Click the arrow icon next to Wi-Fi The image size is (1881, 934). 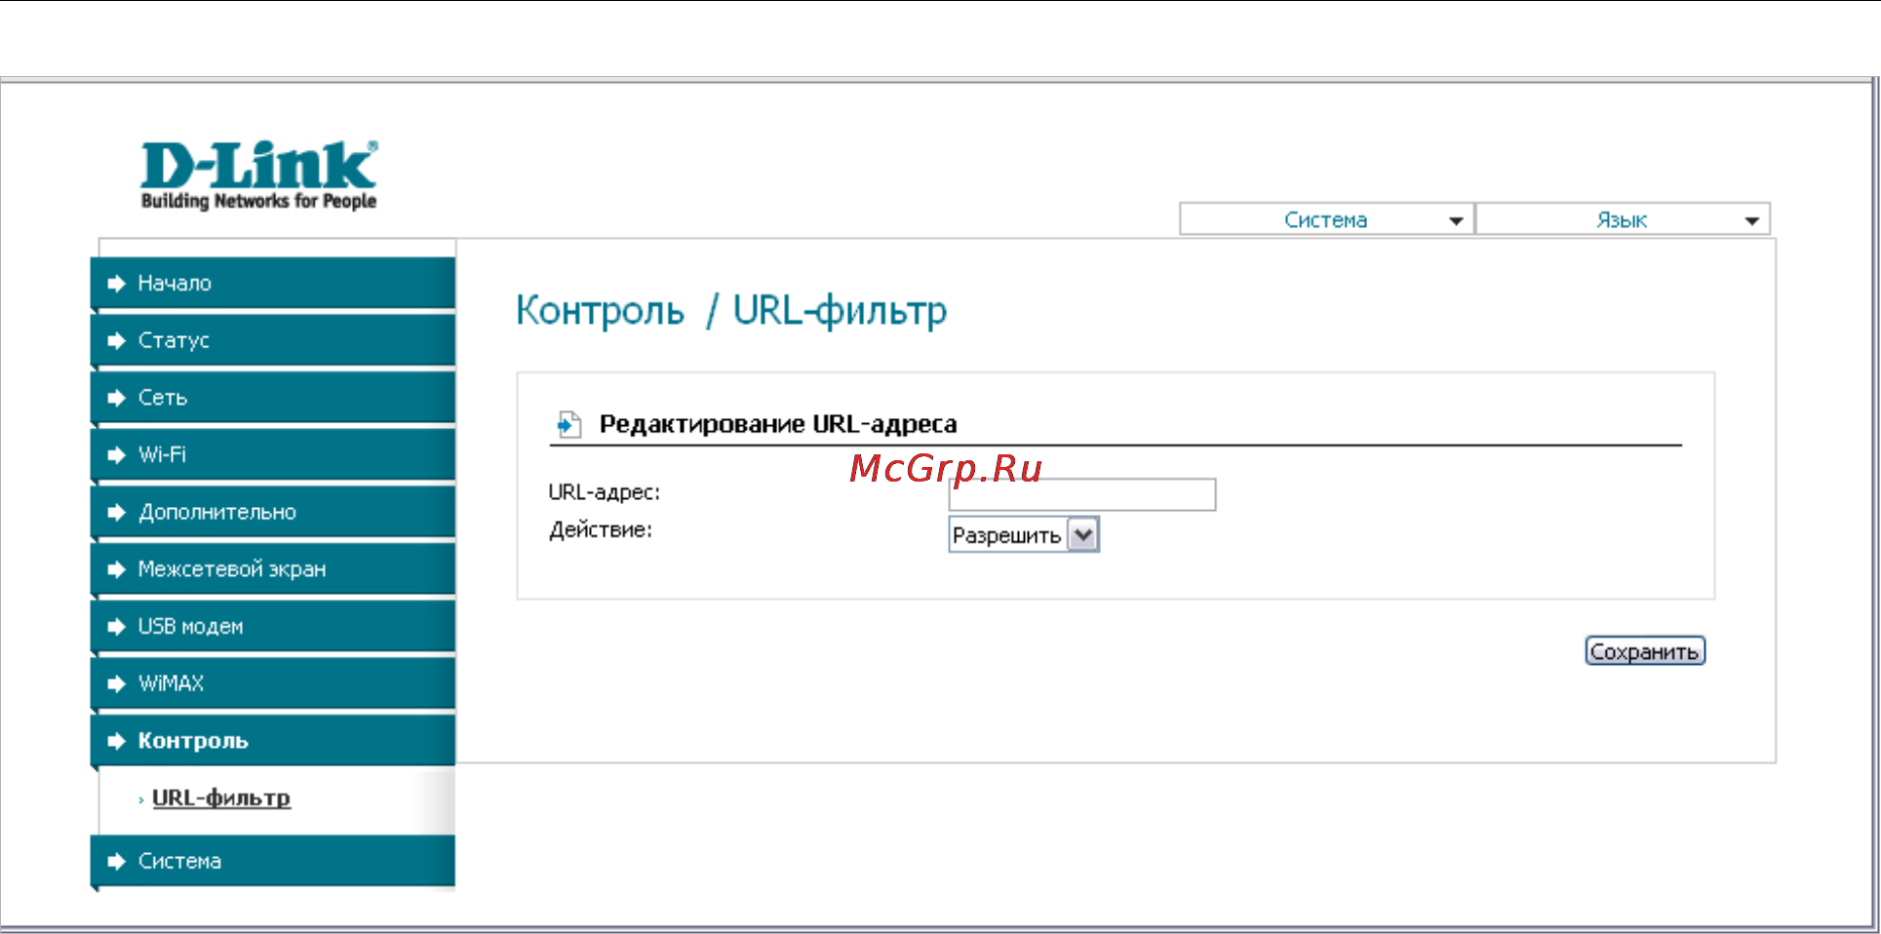117,455
